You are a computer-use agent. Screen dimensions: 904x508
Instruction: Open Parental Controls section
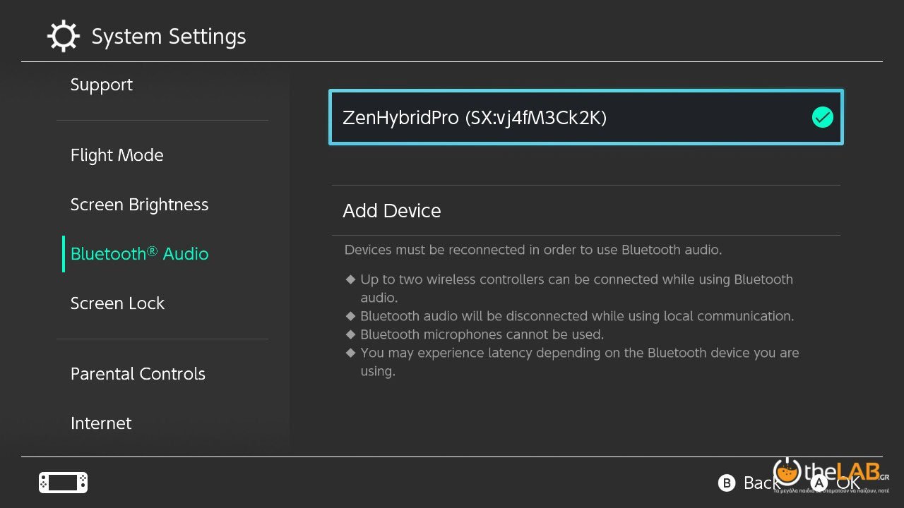pos(138,374)
